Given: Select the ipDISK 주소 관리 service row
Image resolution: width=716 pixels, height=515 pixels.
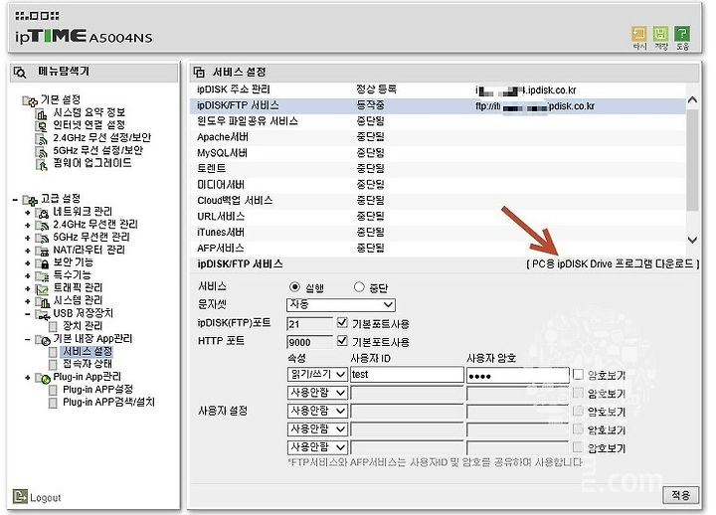Looking at the screenshot, I should click(438, 89).
